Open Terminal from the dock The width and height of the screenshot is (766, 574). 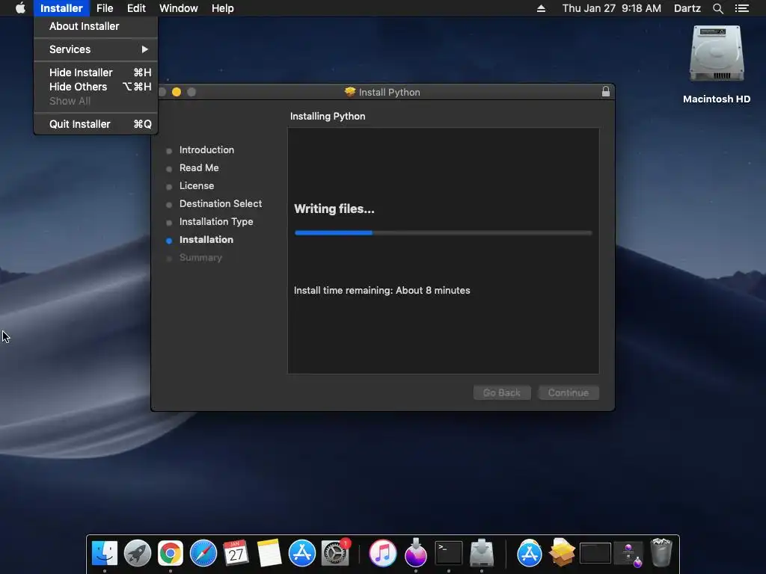tap(449, 553)
